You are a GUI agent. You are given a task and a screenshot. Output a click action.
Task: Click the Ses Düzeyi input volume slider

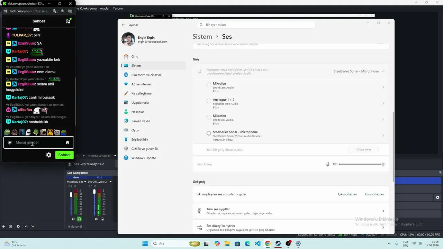(x=362, y=164)
